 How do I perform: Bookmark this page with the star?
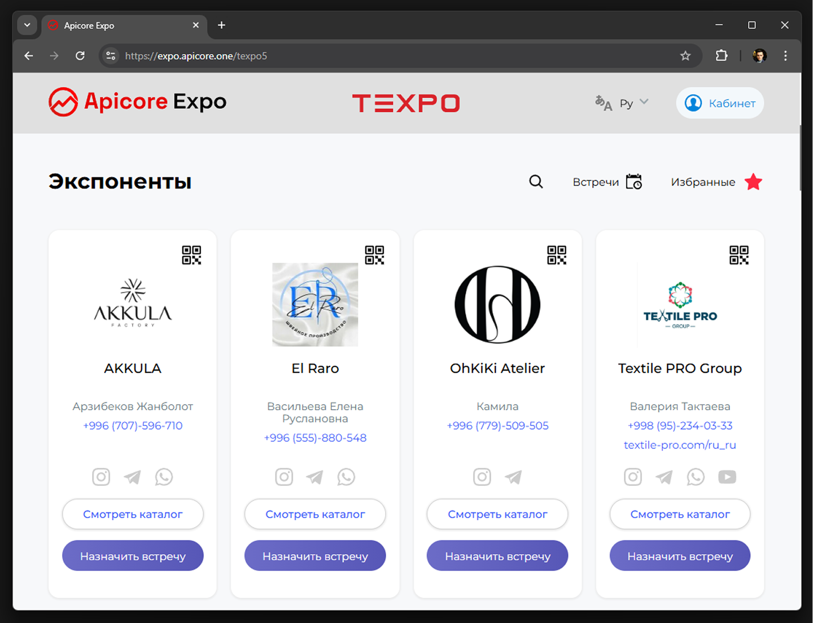click(685, 56)
